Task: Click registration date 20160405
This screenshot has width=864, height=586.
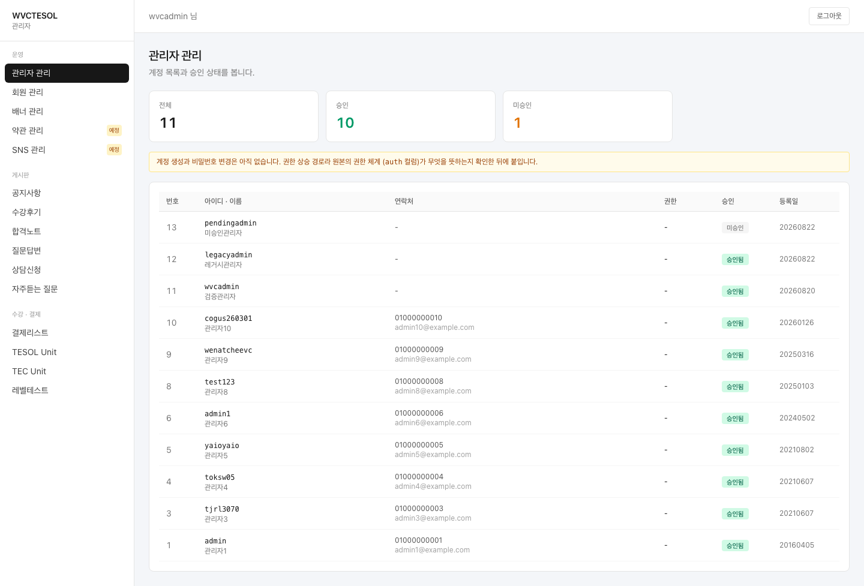Action: pos(797,545)
